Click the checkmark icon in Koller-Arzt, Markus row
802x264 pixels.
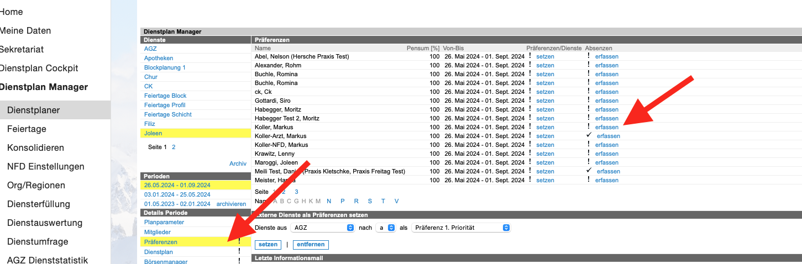point(589,135)
